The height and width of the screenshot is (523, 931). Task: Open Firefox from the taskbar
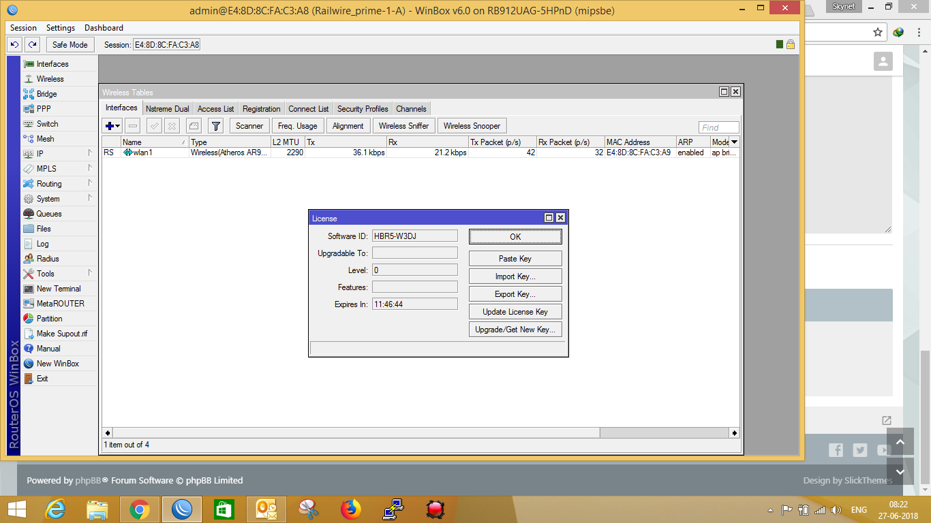tap(351, 509)
